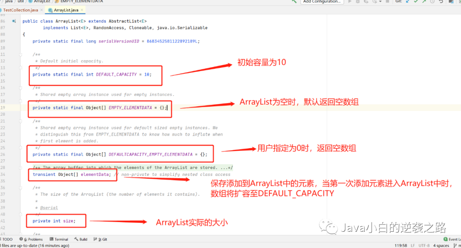Change the UTF-8 file encoding
Screen dimensions: 461x248
click(424, 245)
